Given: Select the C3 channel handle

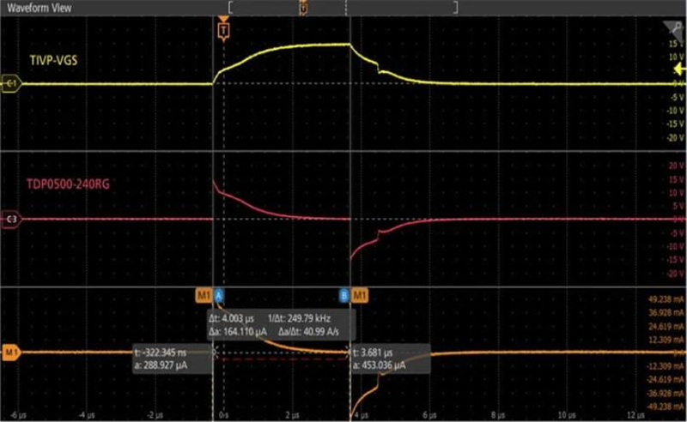Looking at the screenshot, I should point(12,219).
